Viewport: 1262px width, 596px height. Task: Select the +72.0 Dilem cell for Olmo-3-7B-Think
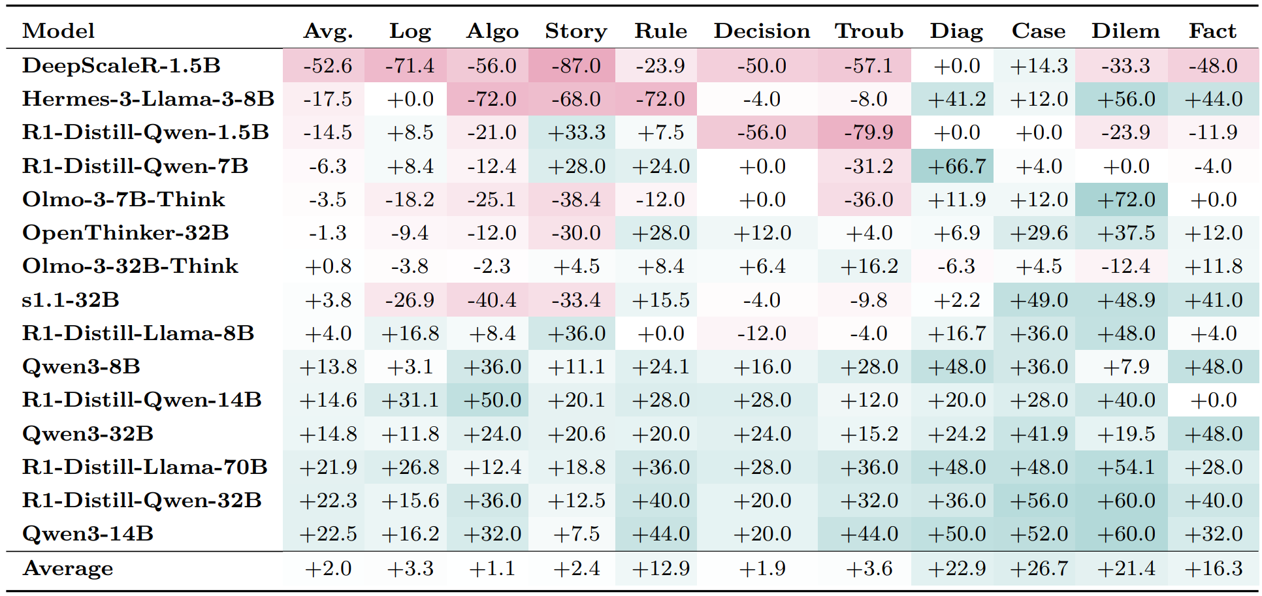(1125, 199)
